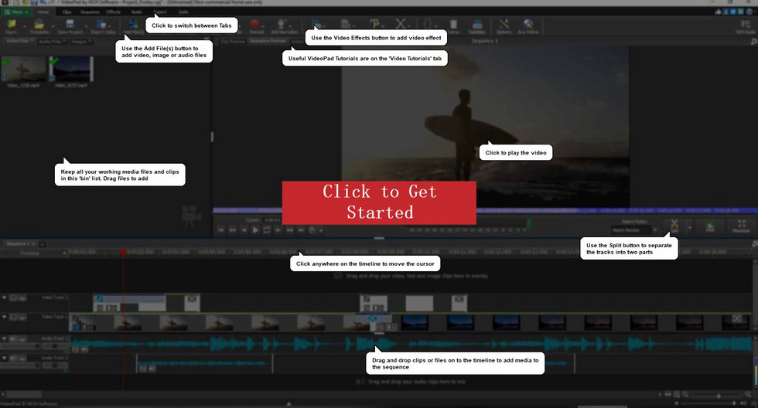Toggle the mute icon on Audio Track 2
This screenshot has height=408, width=758.
click(x=14, y=359)
